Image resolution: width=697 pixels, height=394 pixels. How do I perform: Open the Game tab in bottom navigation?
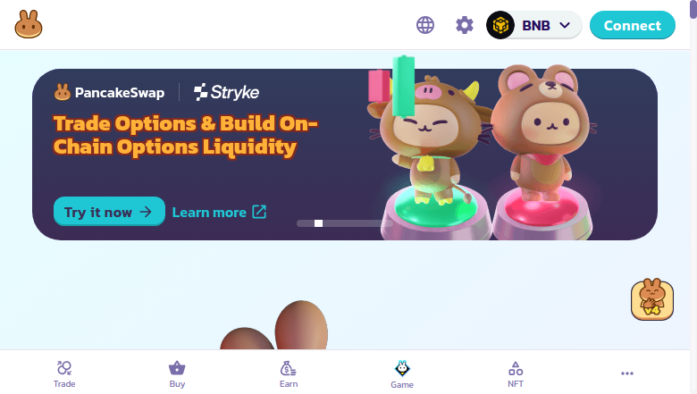tap(402, 374)
